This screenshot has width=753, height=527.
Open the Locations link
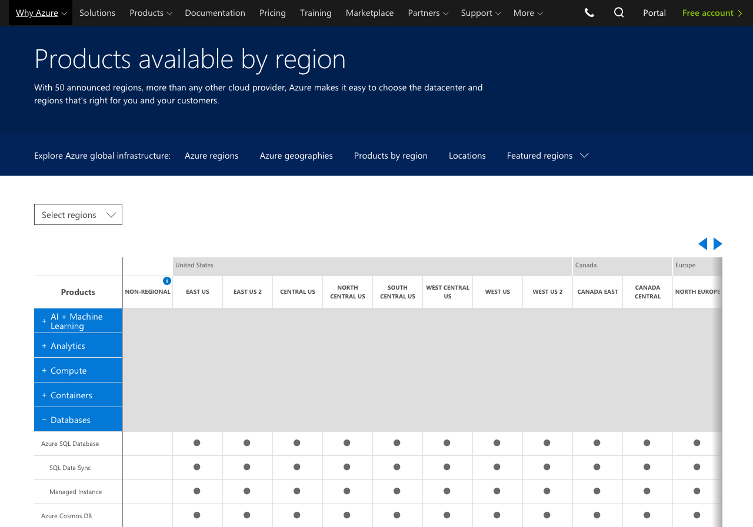pos(467,156)
